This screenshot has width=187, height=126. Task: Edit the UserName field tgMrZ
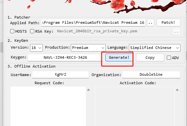click(60, 74)
